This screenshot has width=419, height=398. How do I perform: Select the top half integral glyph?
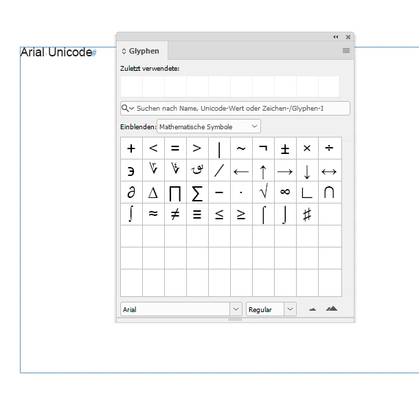click(263, 214)
